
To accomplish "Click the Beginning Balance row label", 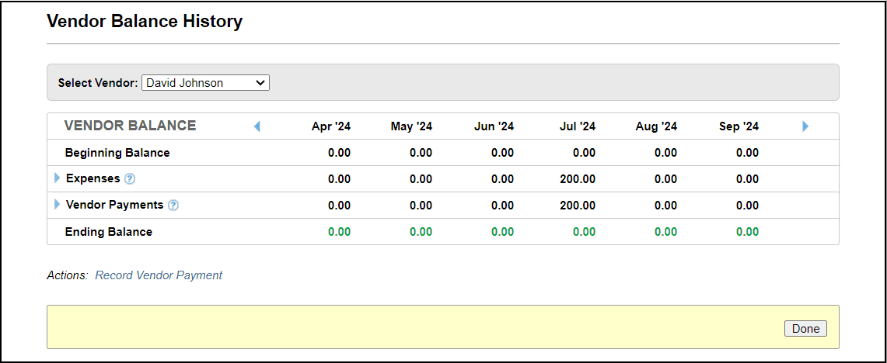I will click(x=117, y=153).
